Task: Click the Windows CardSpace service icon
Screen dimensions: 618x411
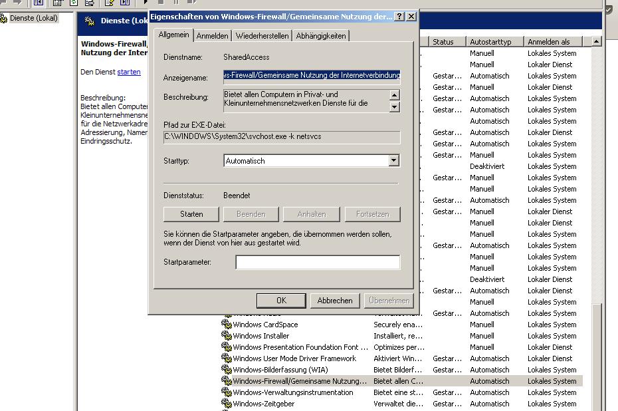Action: coord(226,325)
